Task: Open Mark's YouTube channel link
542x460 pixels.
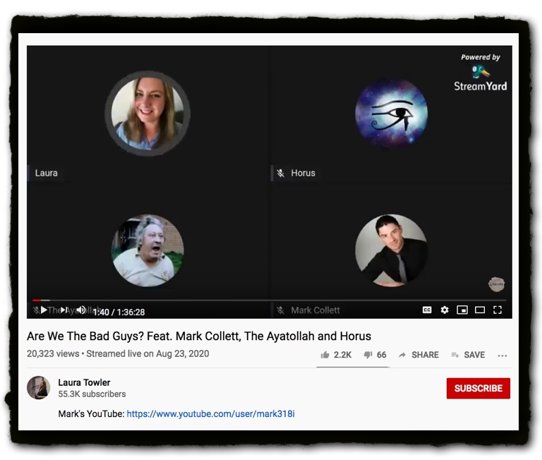Action: click(210, 414)
